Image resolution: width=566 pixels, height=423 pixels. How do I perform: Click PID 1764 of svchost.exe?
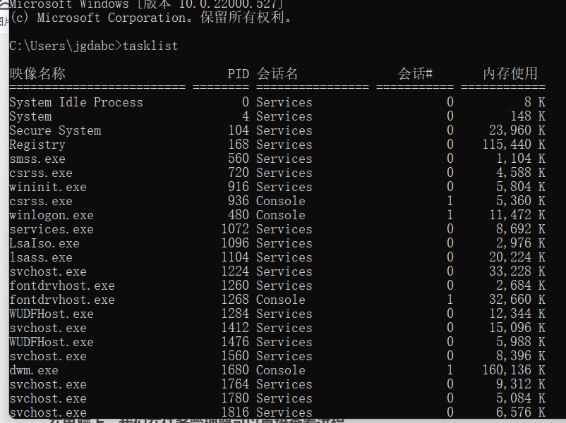pyautogui.click(x=235, y=384)
